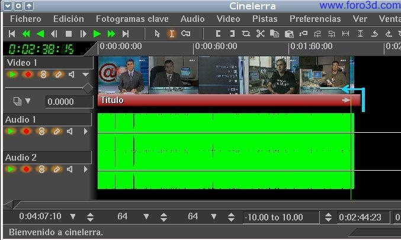Toggle record arm on Audio 1 track
This screenshot has height=240, width=401.
click(x=26, y=131)
